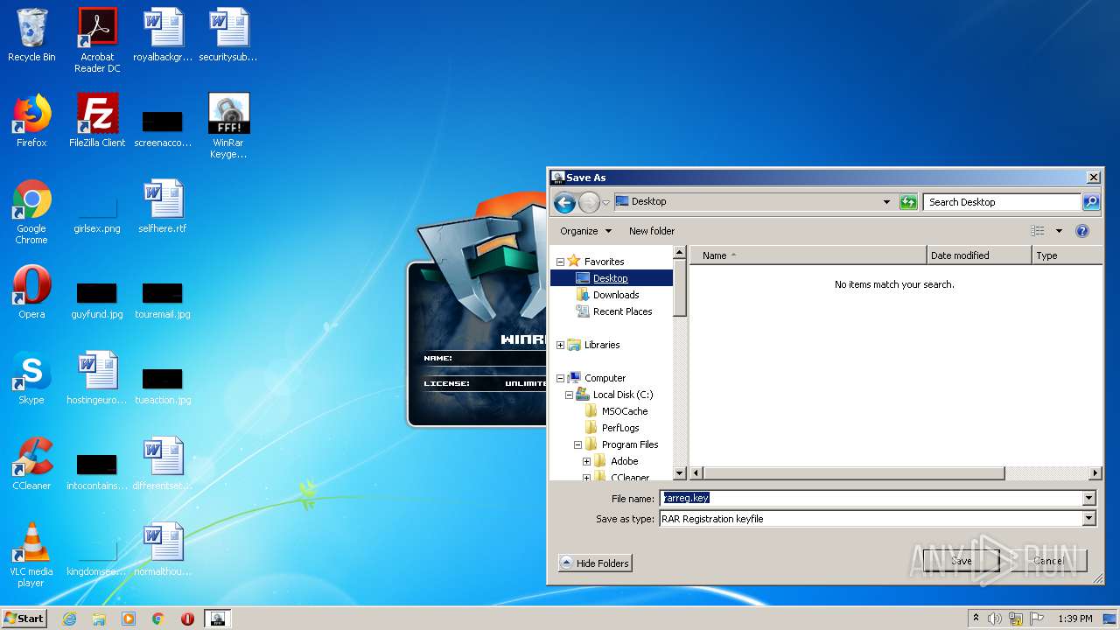This screenshot has height=630, width=1120.
Task: Select the guyfund.jpg file icon
Action: click(x=97, y=298)
